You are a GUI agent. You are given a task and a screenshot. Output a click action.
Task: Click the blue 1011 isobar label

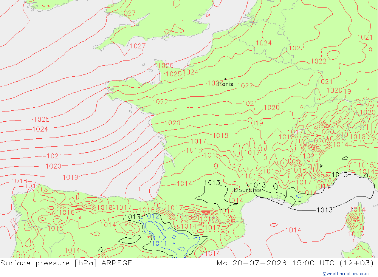(x=160, y=243)
